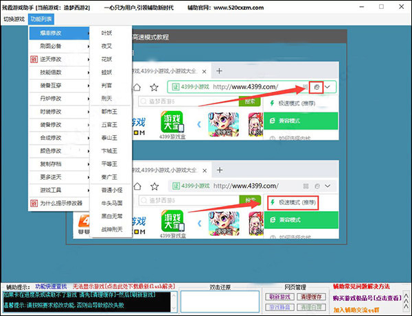The height and width of the screenshot is (316, 412).
Task: Click the empty 双击还原 list box
Action: coord(220,302)
